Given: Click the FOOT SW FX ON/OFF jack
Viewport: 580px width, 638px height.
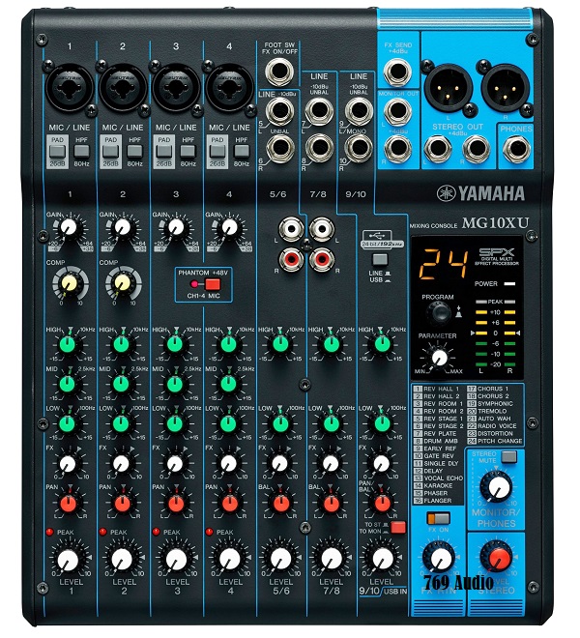Looking at the screenshot, I should [x=279, y=72].
